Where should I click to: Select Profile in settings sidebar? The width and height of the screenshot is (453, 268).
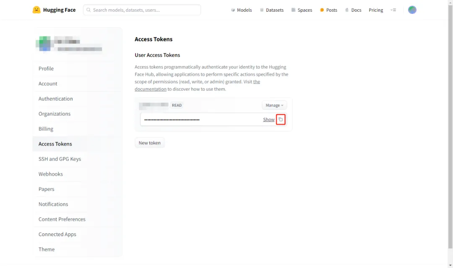click(77, 68)
